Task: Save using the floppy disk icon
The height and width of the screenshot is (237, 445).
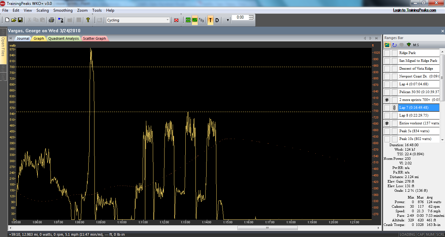Action: click(x=20, y=20)
